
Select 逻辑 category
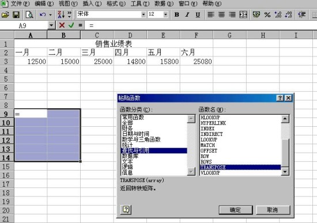(127, 167)
